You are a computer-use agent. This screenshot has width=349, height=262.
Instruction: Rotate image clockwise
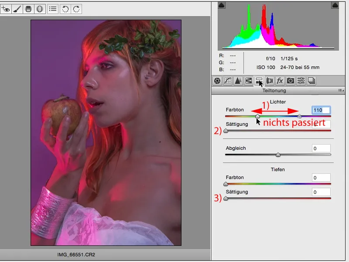[x=76, y=9]
